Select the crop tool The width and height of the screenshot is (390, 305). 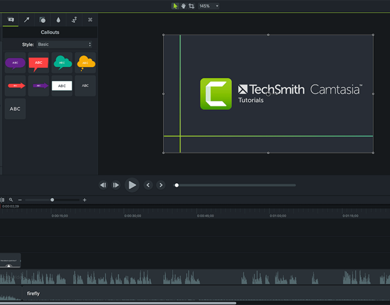(x=191, y=6)
